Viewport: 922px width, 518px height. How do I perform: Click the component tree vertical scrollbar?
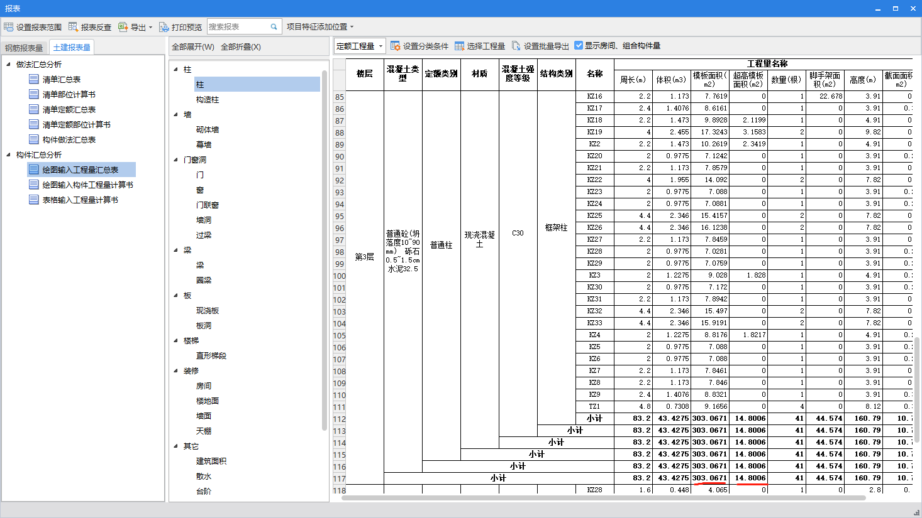pos(325,250)
